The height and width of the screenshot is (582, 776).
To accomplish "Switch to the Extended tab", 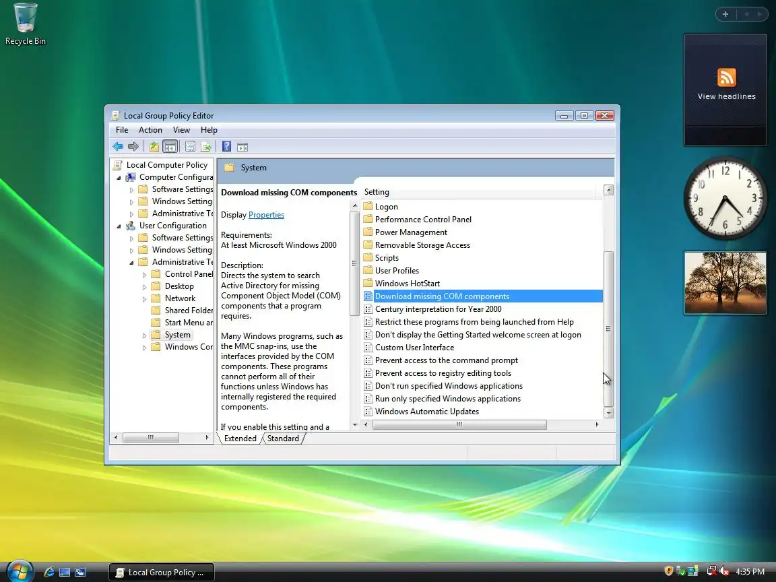I will 240,439.
